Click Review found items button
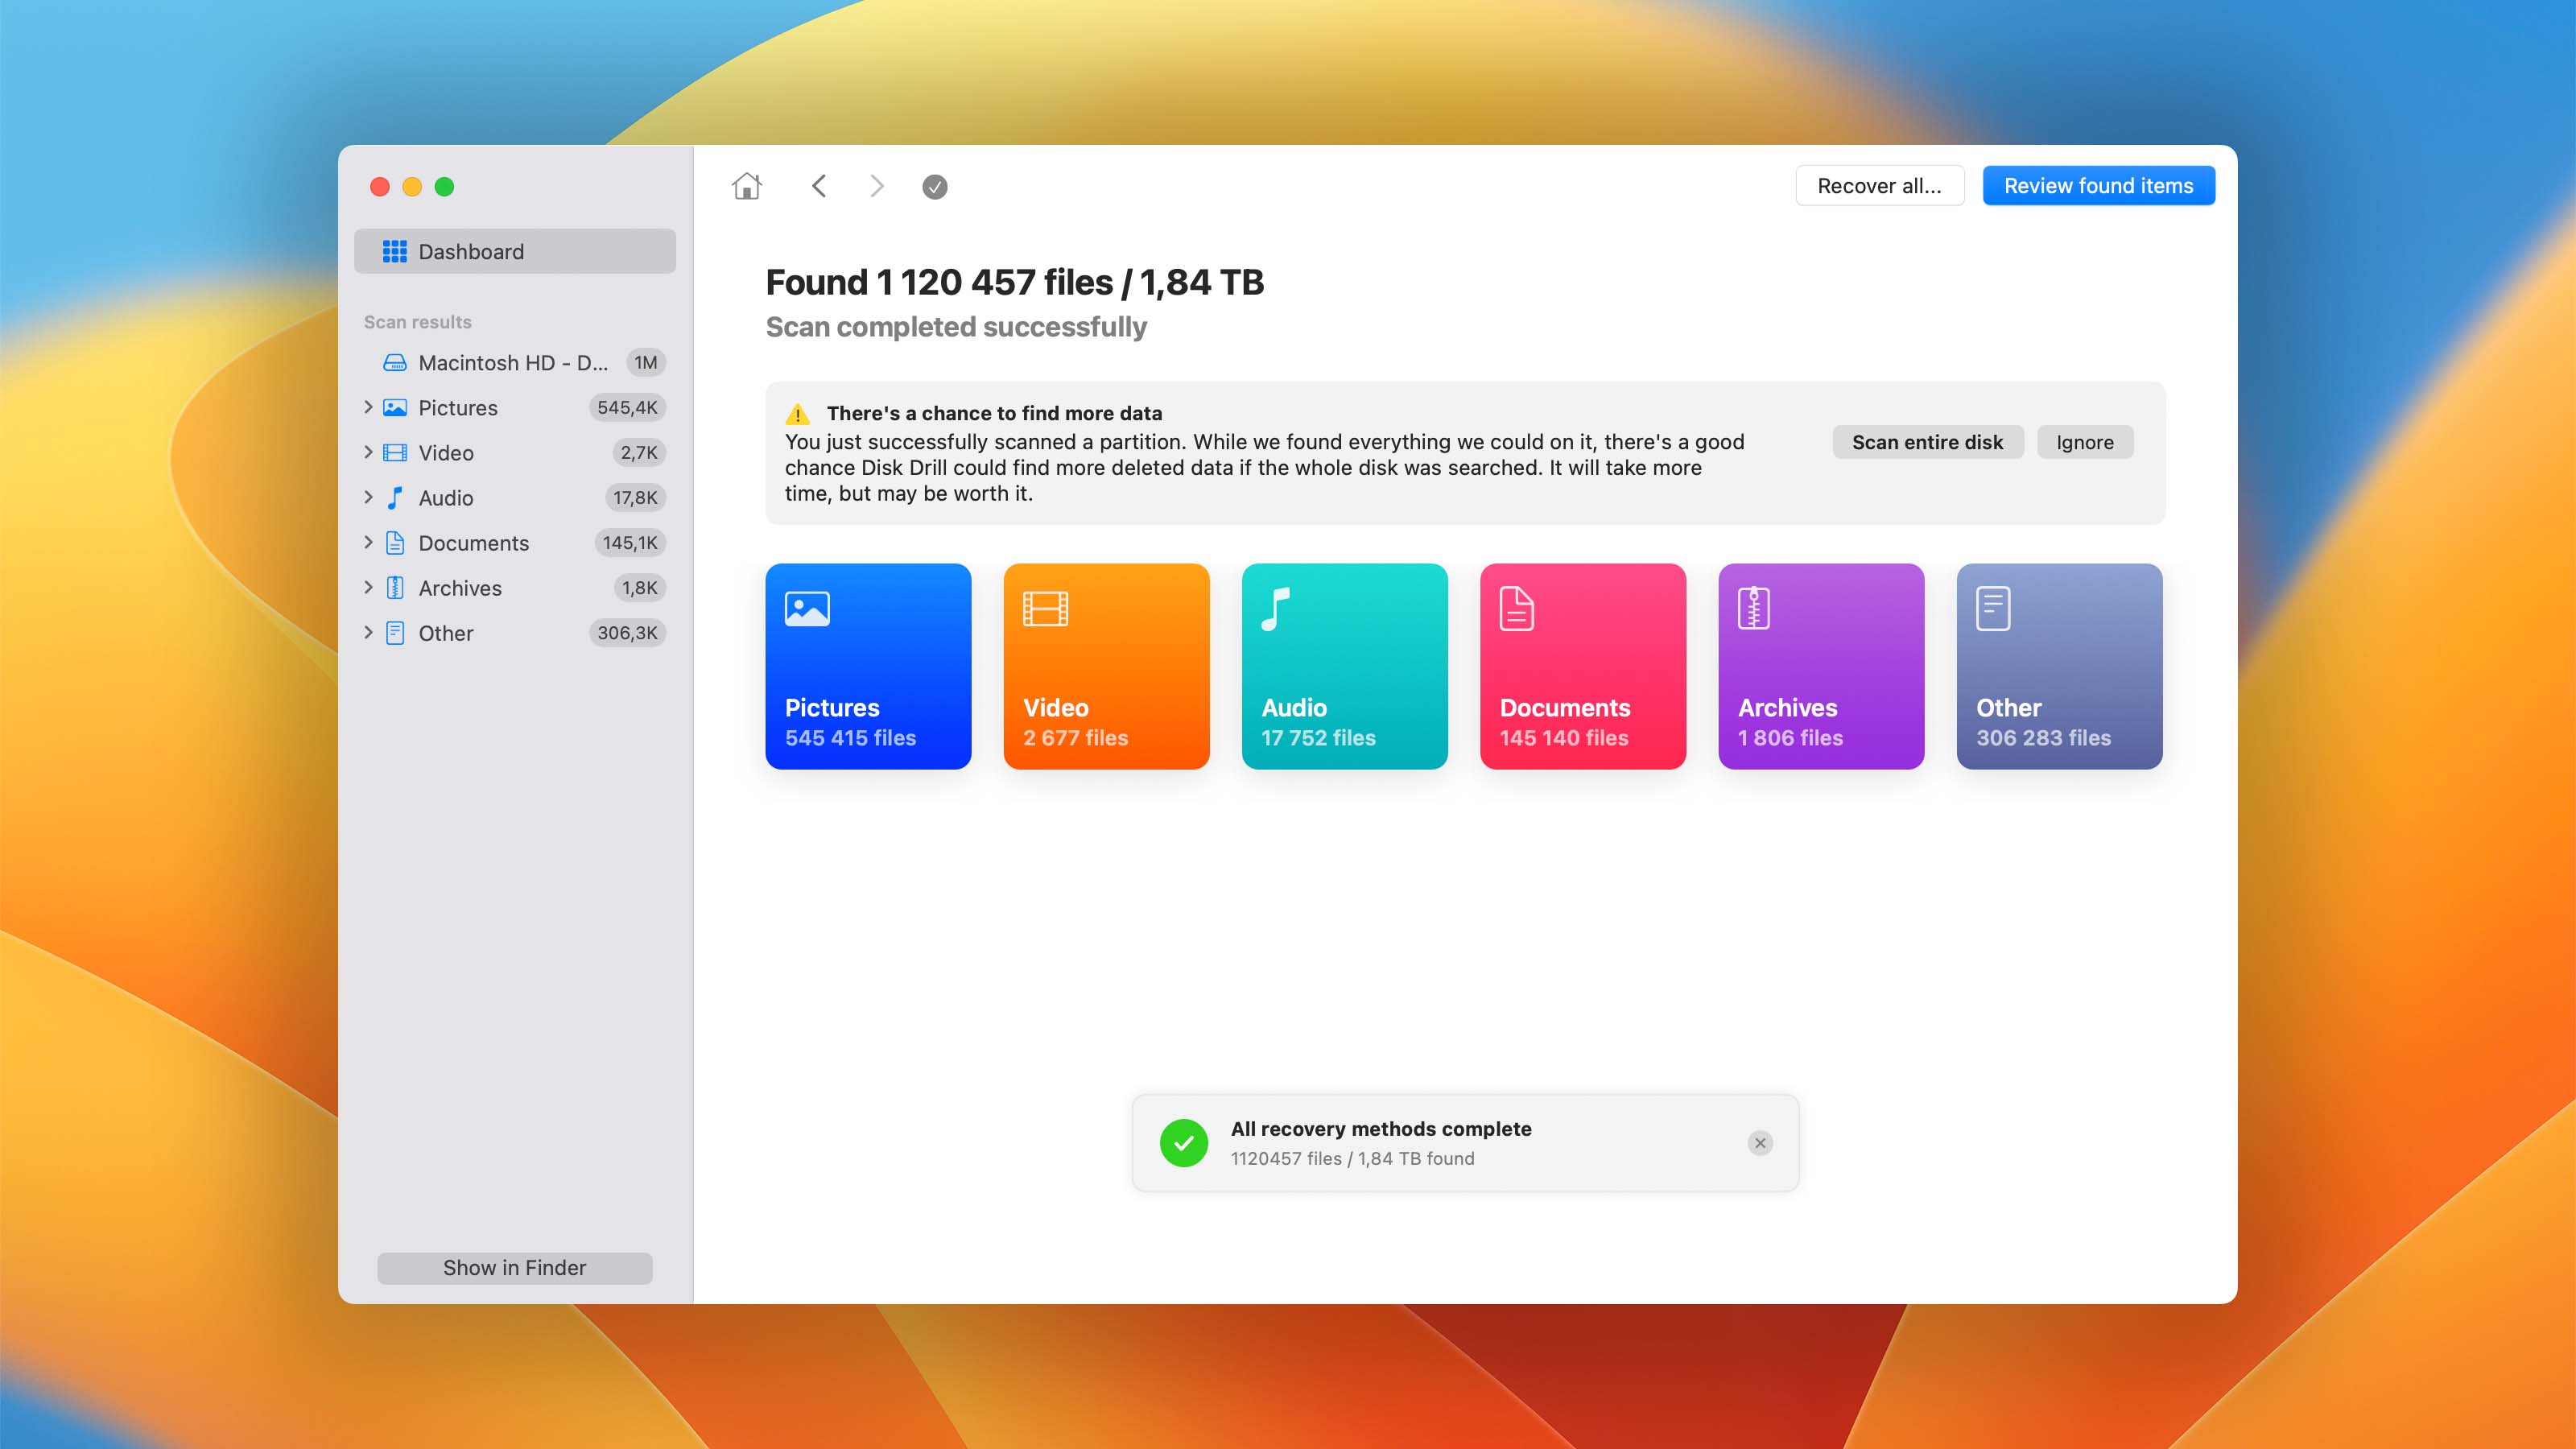 pos(2098,186)
